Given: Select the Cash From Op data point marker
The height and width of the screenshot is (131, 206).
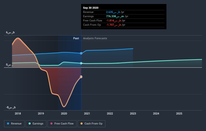Looking at the screenshot, I should point(81,76).
